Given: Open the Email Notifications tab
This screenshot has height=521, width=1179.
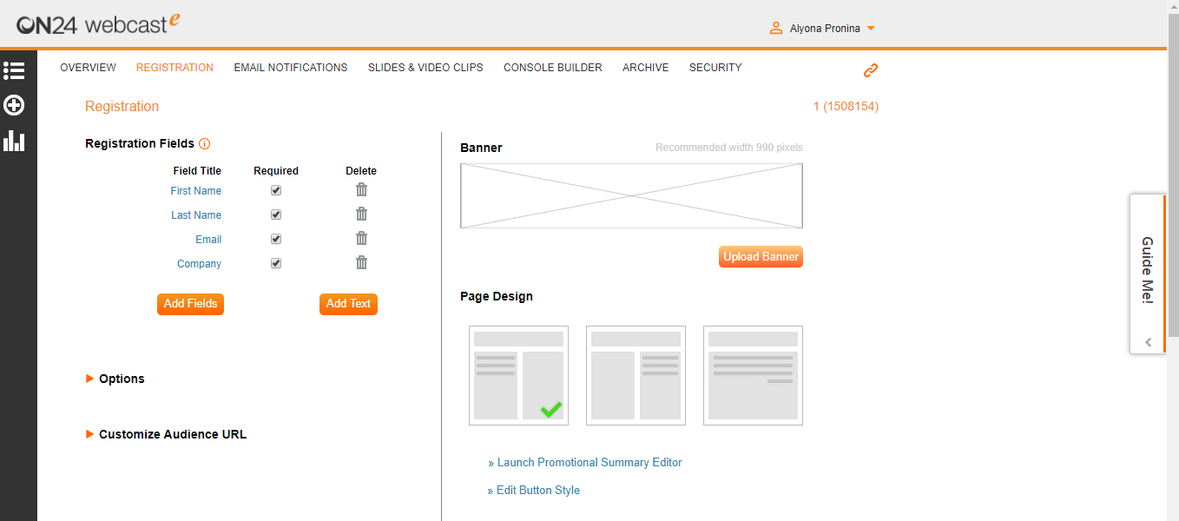Looking at the screenshot, I should (291, 68).
